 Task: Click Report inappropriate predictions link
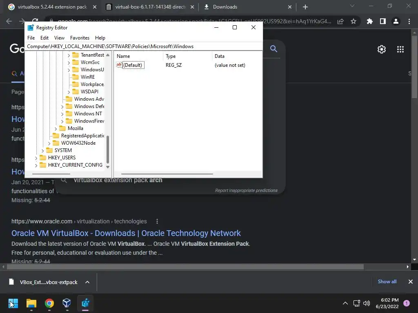[246, 190]
